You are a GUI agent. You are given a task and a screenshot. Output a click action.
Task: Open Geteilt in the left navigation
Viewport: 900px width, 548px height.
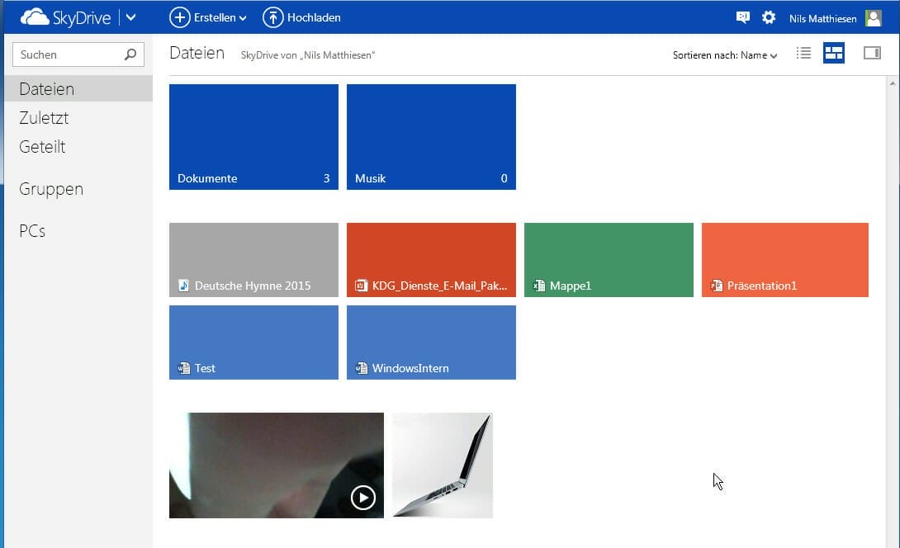click(x=42, y=147)
